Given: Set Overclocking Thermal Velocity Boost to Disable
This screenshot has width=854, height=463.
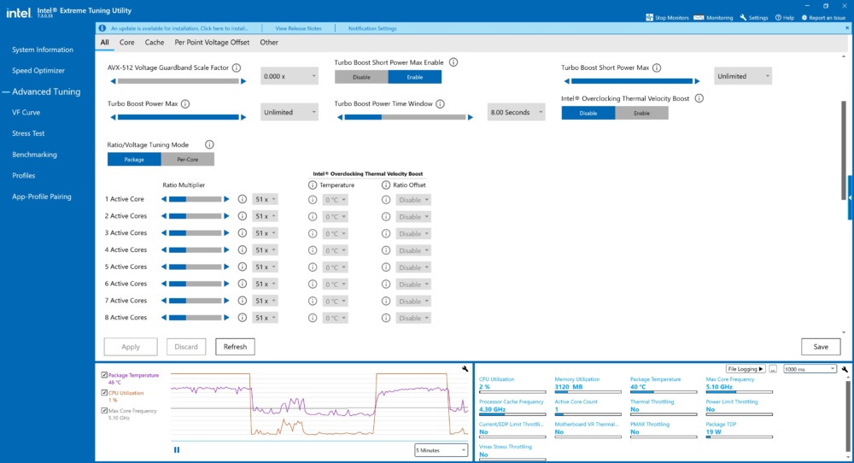Looking at the screenshot, I should coord(588,114).
